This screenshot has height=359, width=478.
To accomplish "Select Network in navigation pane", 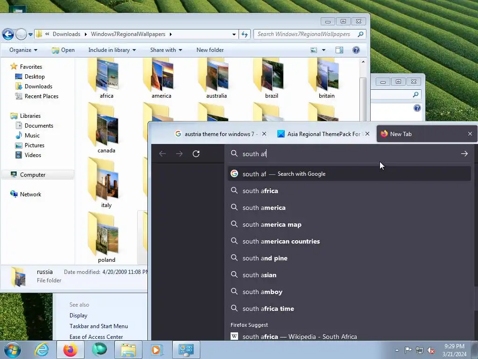I will (x=26, y=194).
